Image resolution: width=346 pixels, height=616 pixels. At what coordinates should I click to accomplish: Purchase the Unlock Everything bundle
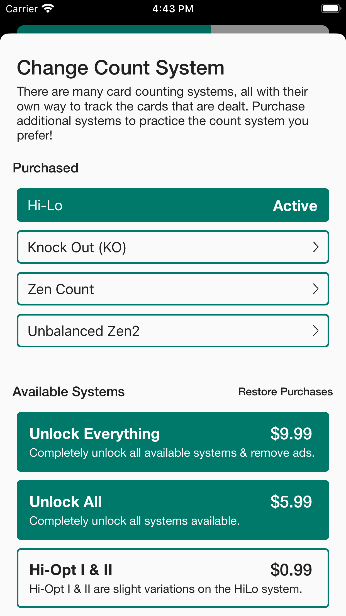coord(173,442)
